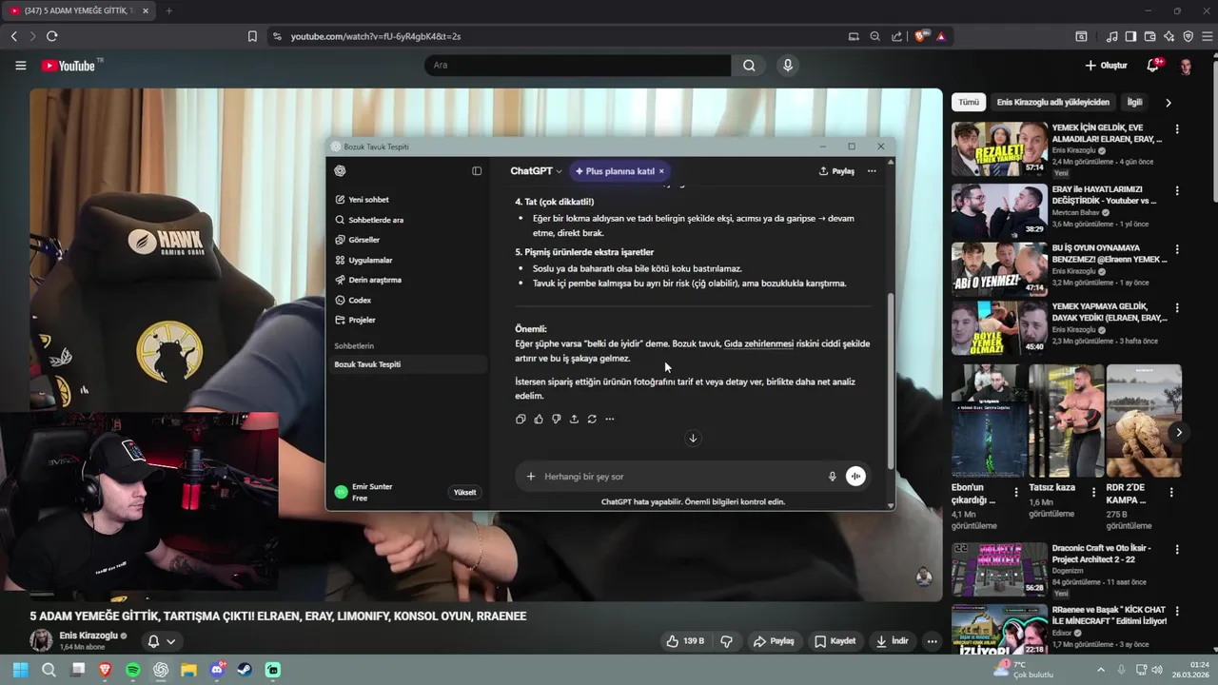Screen dimensions: 1218x685
Task: Click ChatGPT dictate microphone icon
Action: pos(832,477)
